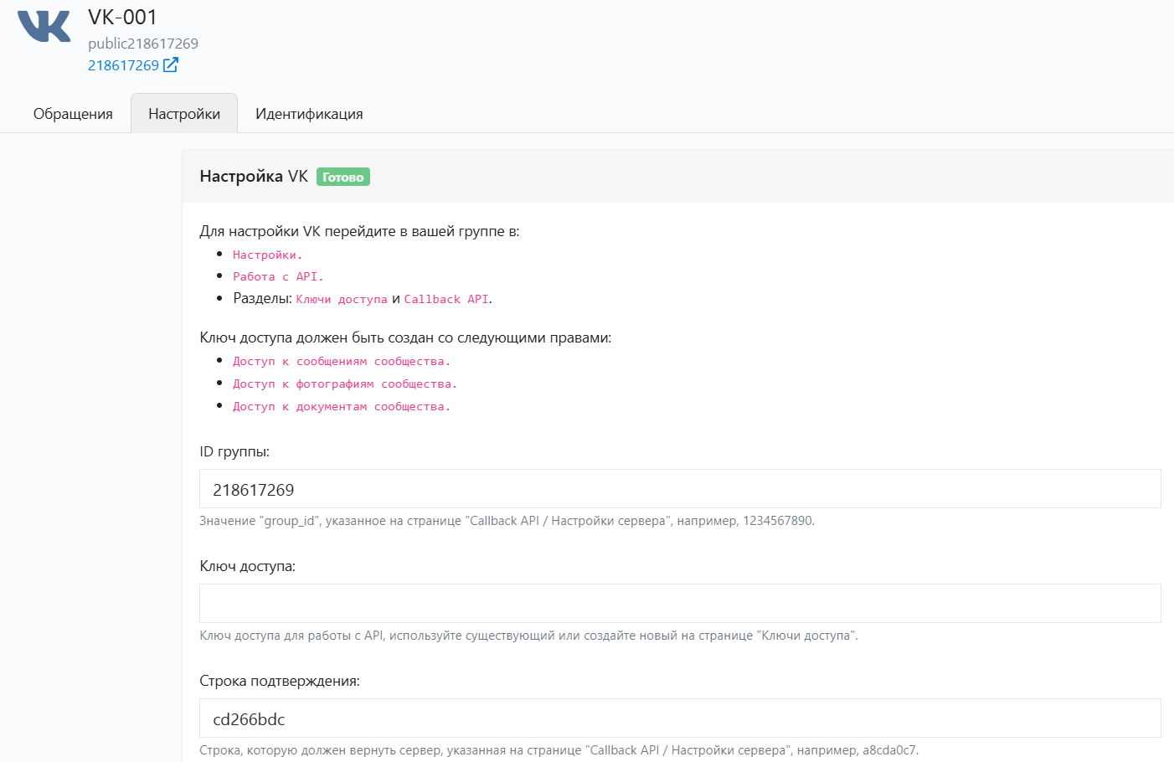
Task: Click the empty Ключ доступа field
Action: [680, 604]
